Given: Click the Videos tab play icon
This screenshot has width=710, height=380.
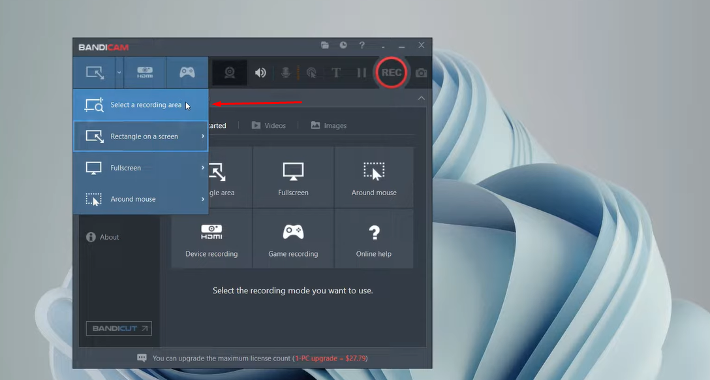Looking at the screenshot, I should click(256, 125).
